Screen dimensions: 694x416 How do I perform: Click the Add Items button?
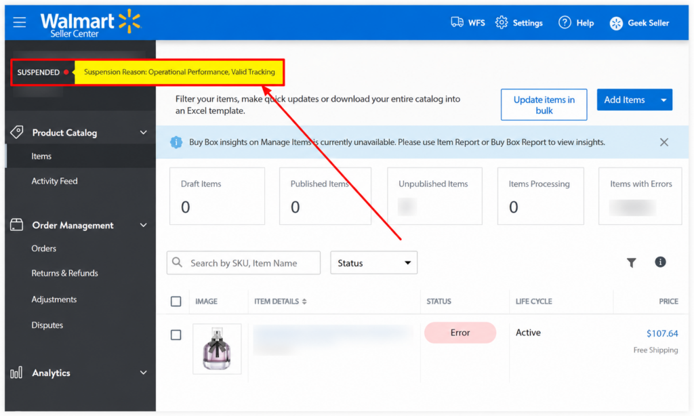point(624,100)
